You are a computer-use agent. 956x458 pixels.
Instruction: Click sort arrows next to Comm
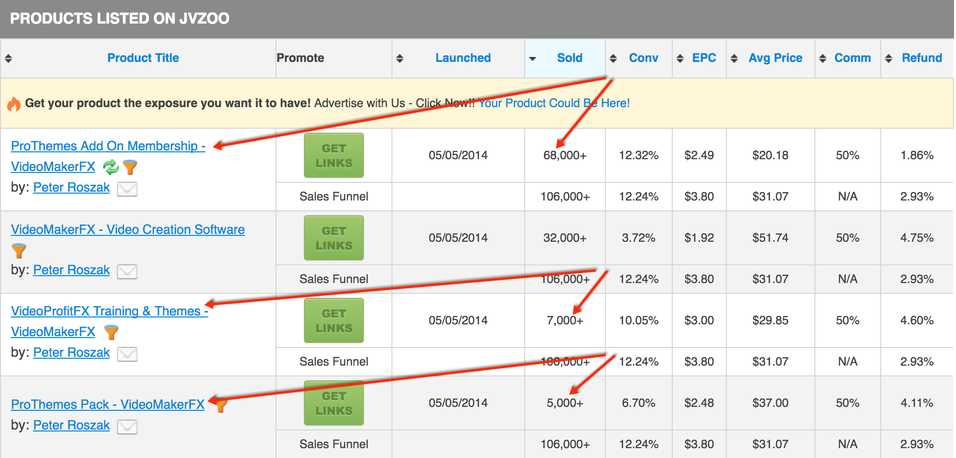[x=823, y=58]
